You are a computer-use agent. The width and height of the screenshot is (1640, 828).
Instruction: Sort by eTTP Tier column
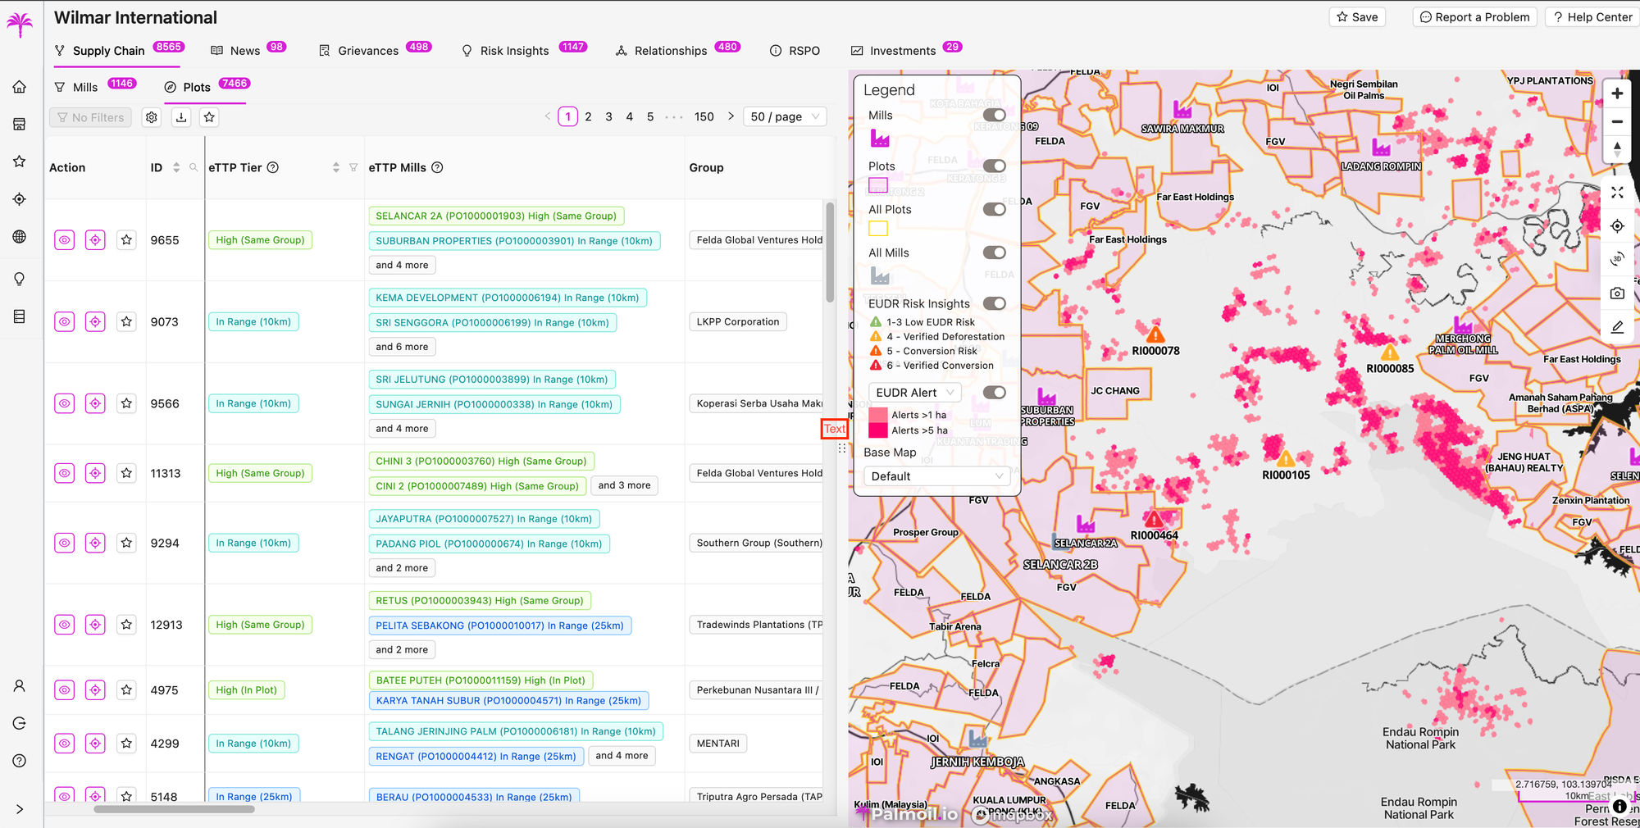(x=335, y=168)
